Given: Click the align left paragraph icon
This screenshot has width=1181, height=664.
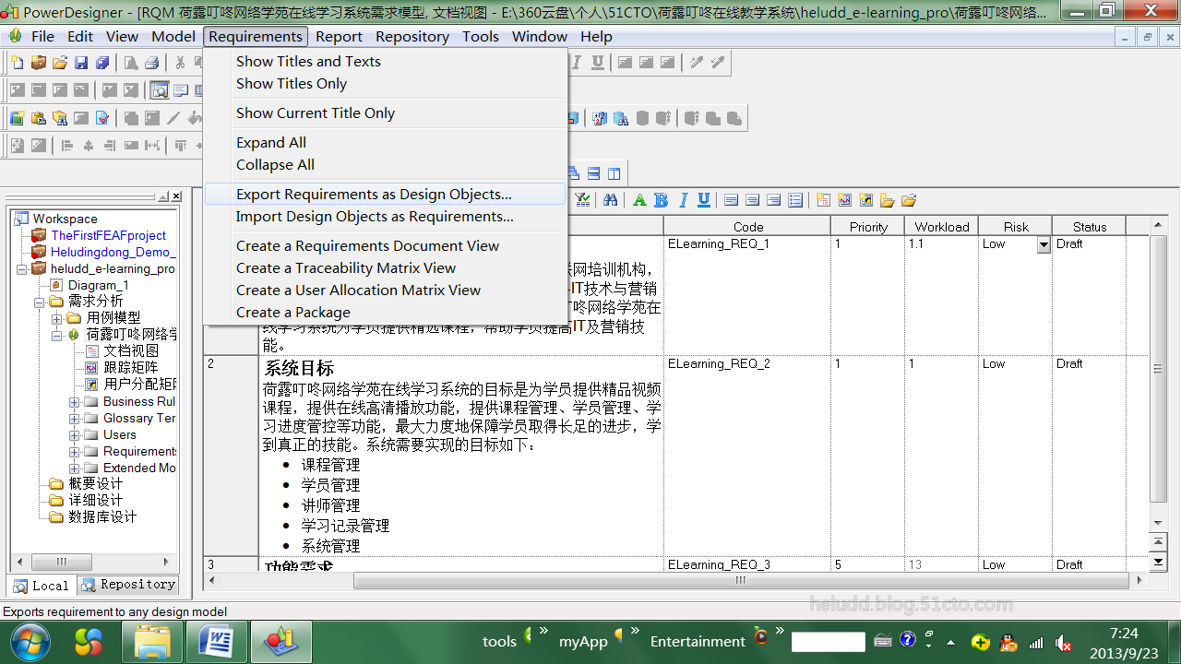Looking at the screenshot, I should coord(731,200).
